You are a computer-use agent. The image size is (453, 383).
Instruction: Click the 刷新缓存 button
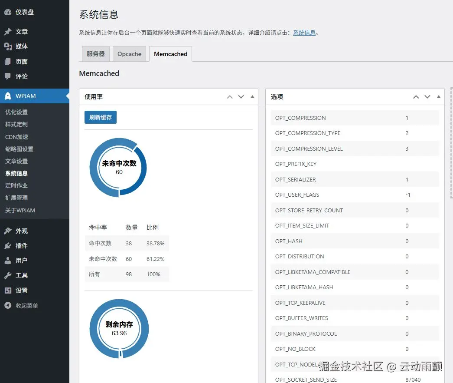pyautogui.click(x=101, y=117)
